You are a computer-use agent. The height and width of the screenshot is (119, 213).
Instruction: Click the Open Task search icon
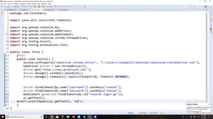[x=58, y=7]
